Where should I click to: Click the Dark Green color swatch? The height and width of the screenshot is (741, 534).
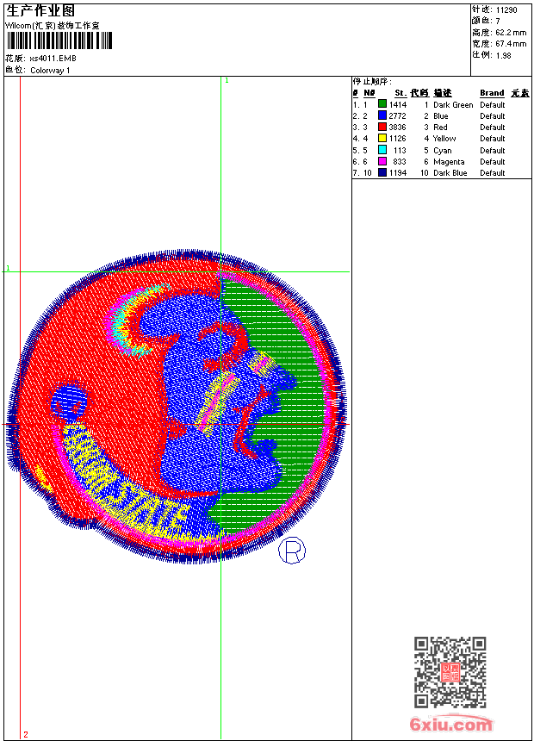click(382, 104)
